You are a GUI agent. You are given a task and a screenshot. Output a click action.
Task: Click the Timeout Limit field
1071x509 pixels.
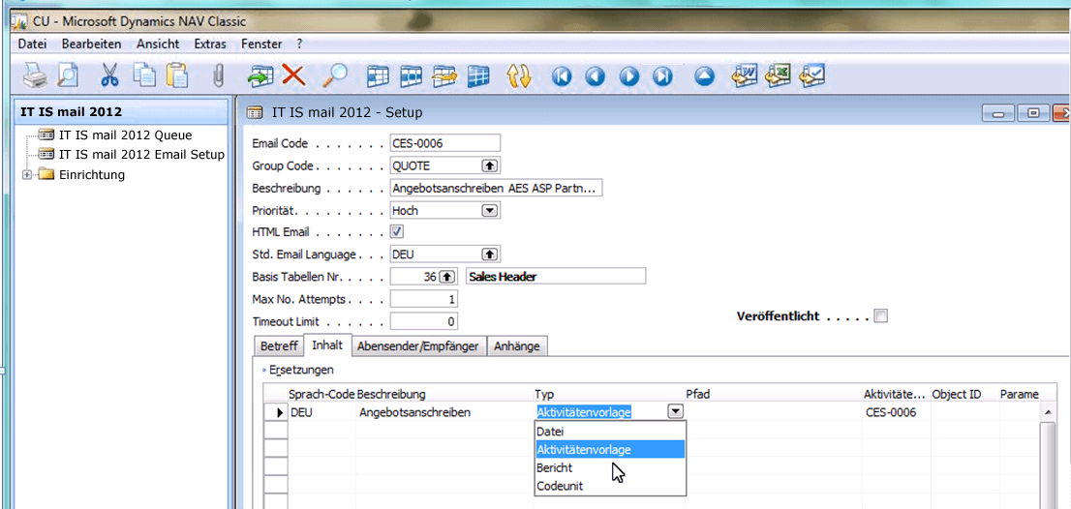[x=423, y=320]
